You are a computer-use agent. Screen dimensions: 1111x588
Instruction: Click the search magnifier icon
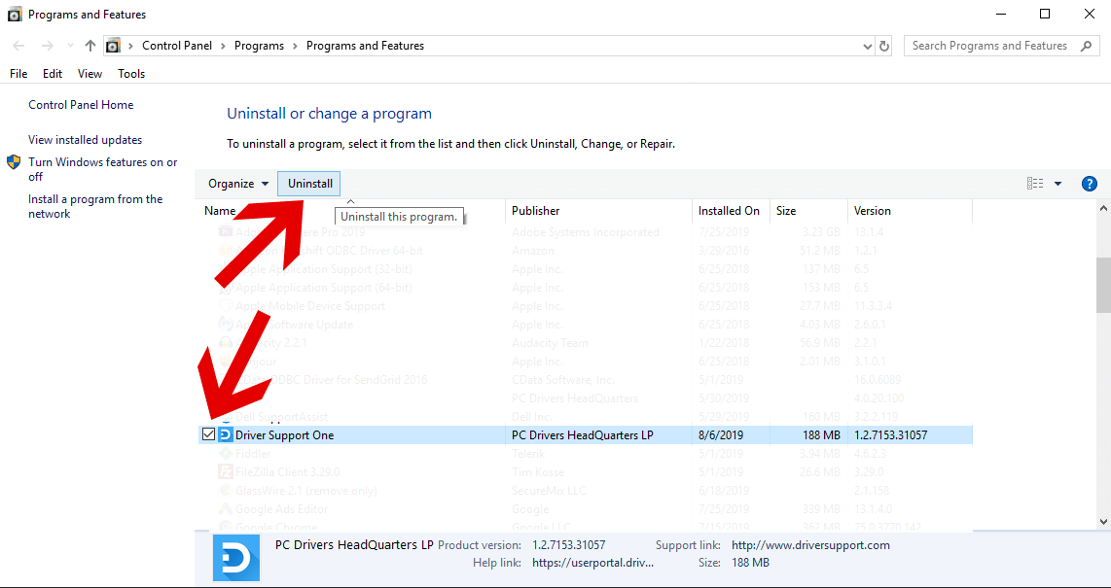[x=1087, y=46]
